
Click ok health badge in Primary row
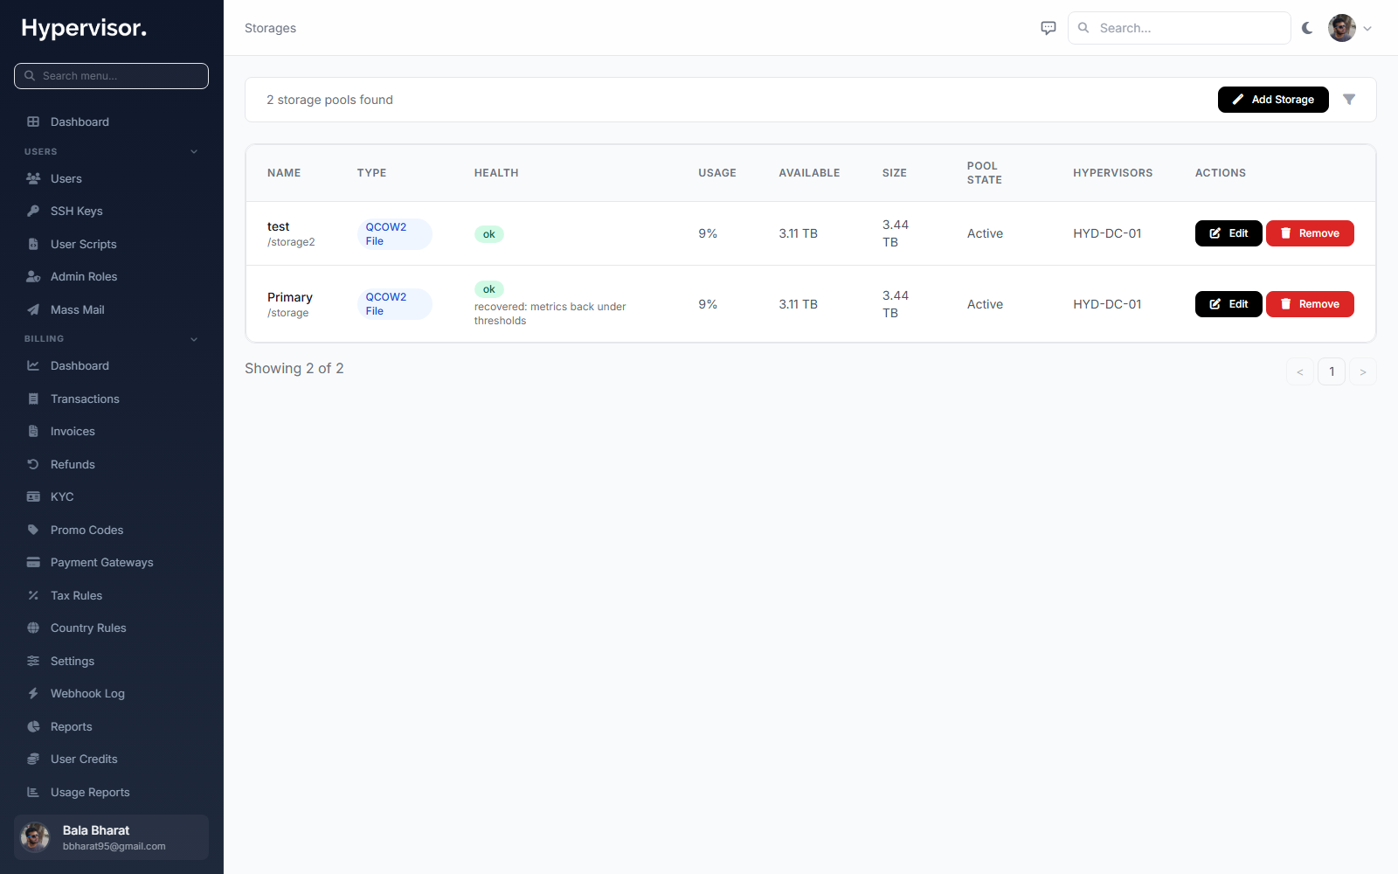pos(489,289)
